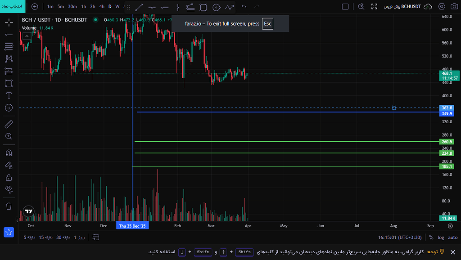Toggle stay in drawing mode
Viewport: 461px width, 260px height.
[x=9, y=166]
